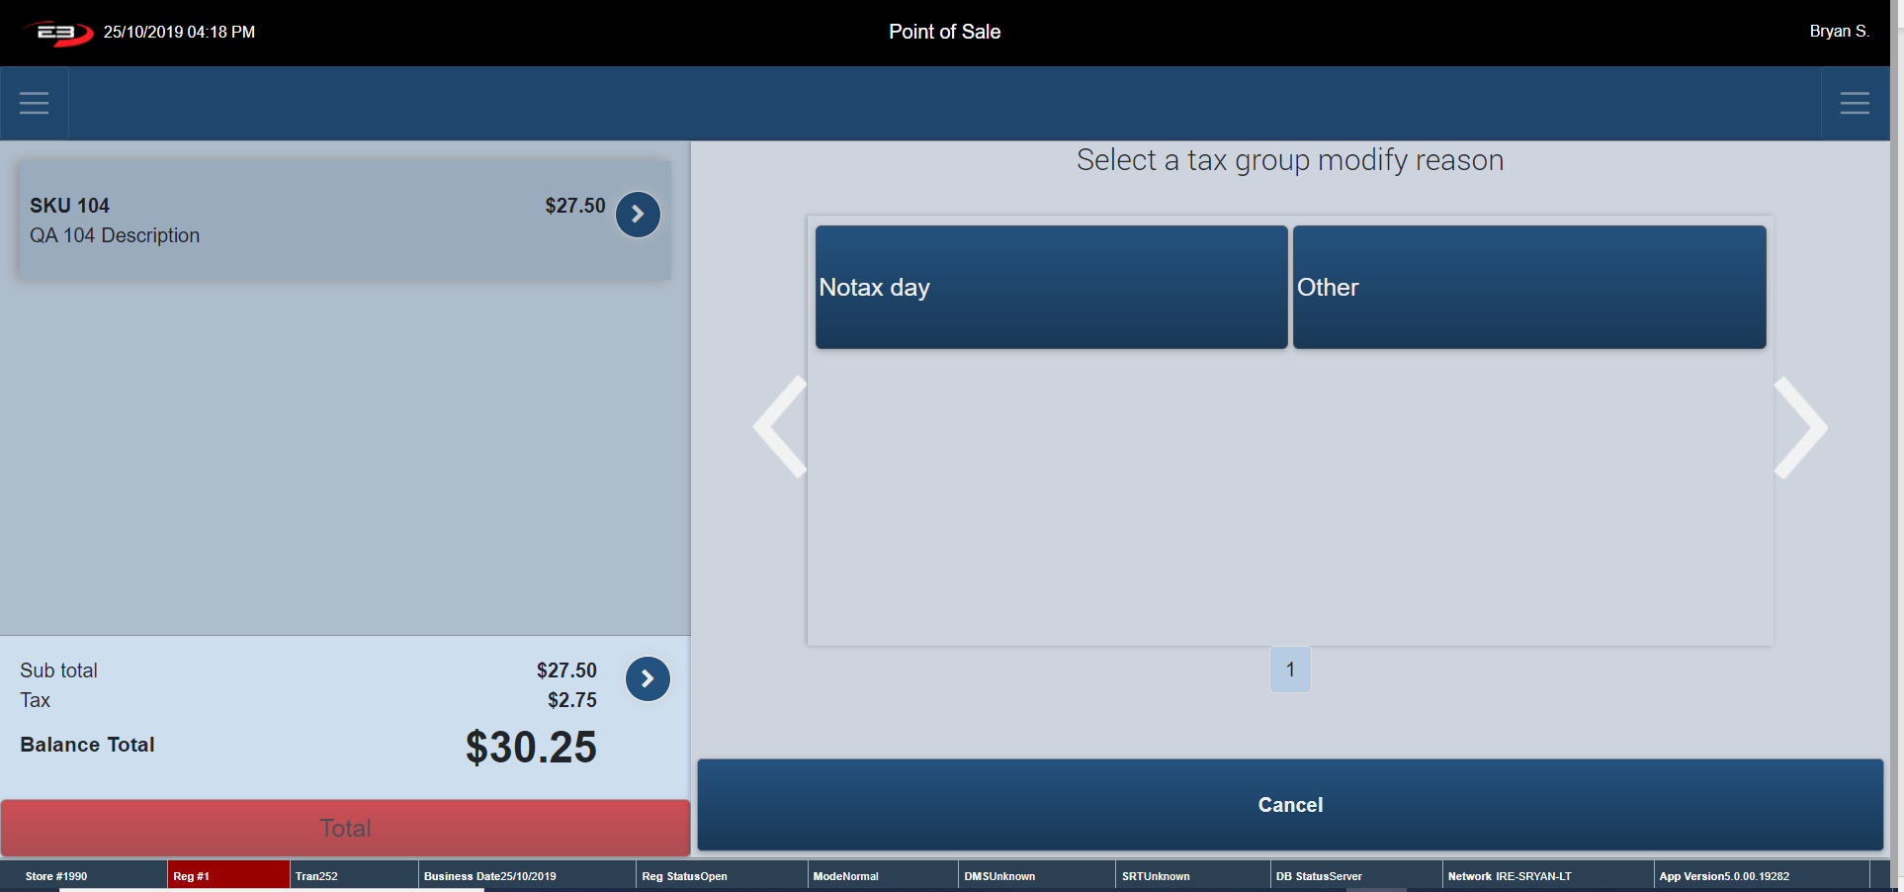Go to next reason page arrow
1904x892 pixels.
(x=1799, y=427)
